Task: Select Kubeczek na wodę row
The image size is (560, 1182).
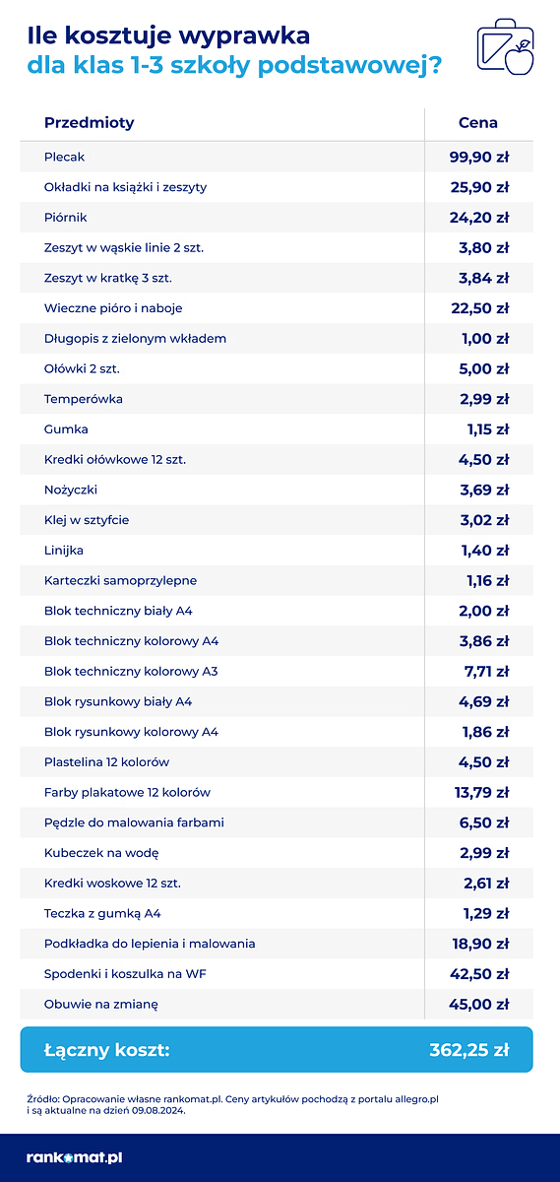Action: click(278, 852)
